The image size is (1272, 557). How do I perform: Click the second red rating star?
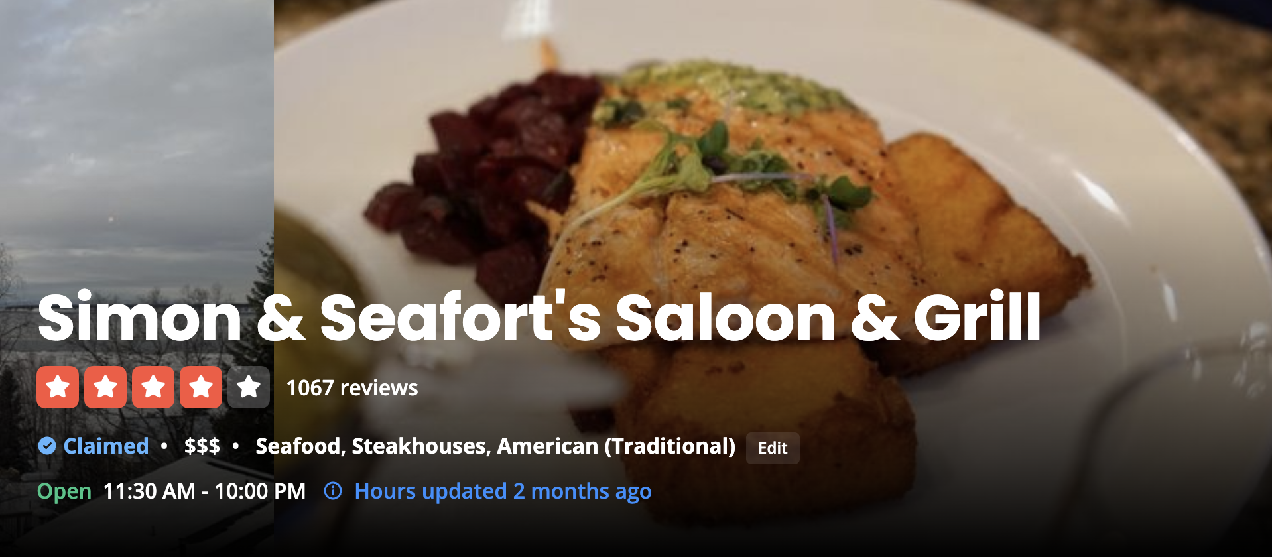[x=105, y=387]
